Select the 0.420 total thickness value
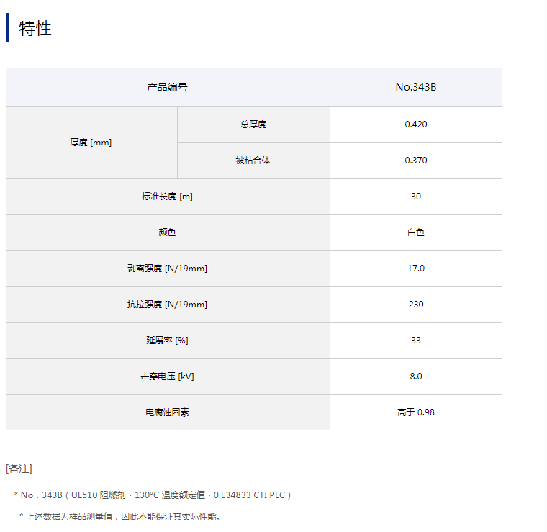547x532 pixels. pyautogui.click(x=415, y=125)
